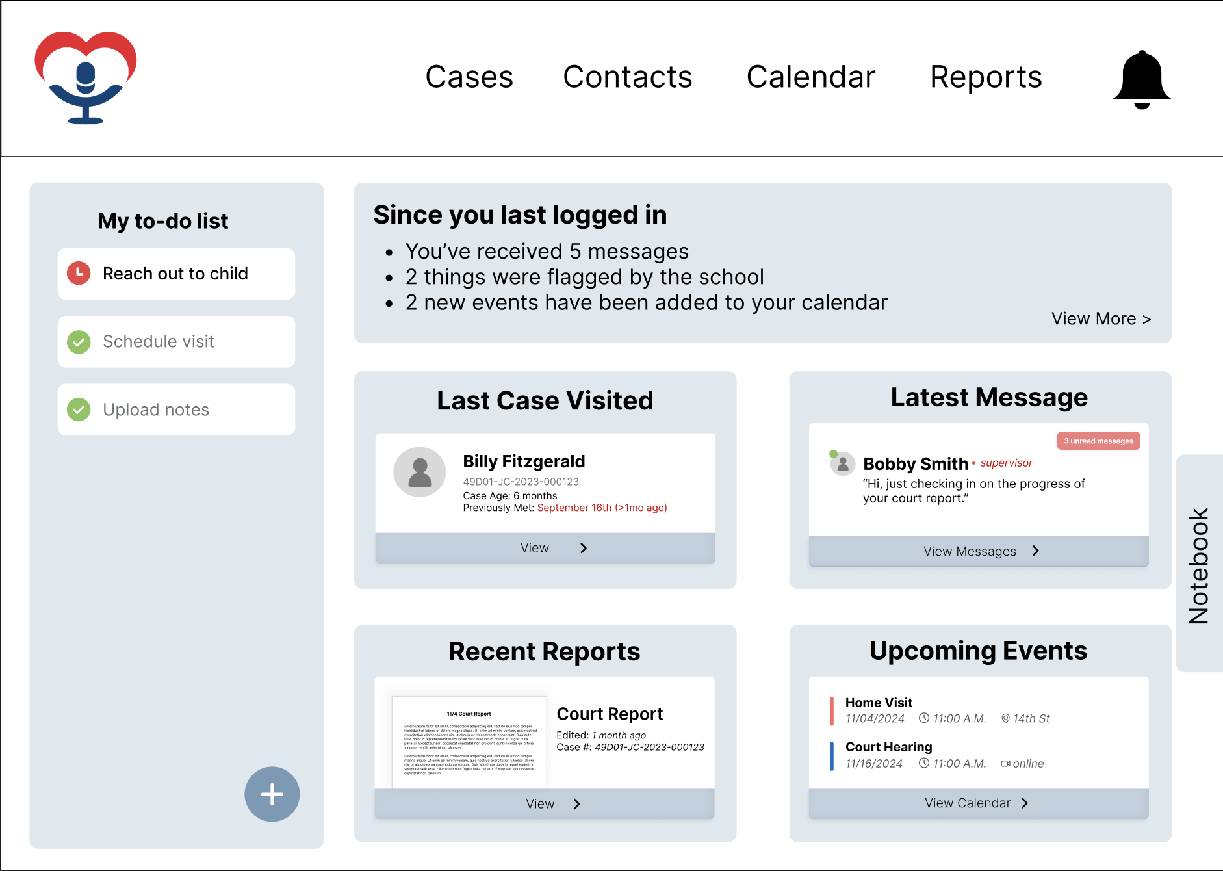Click the September 16th previously met date

pos(602,508)
